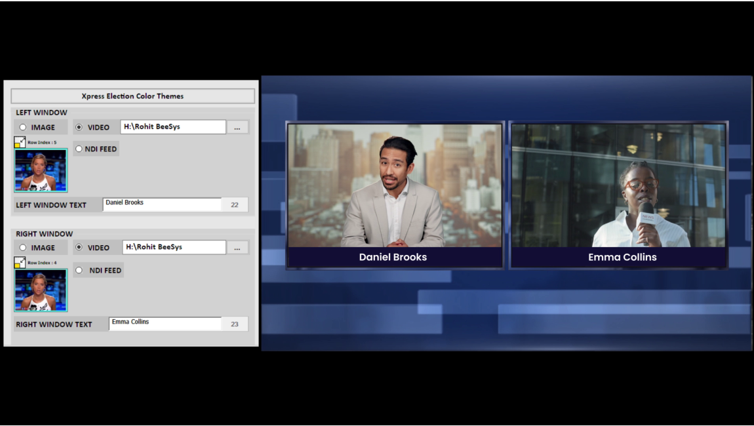
Task: Browse for Right Window video file
Action: (x=237, y=248)
